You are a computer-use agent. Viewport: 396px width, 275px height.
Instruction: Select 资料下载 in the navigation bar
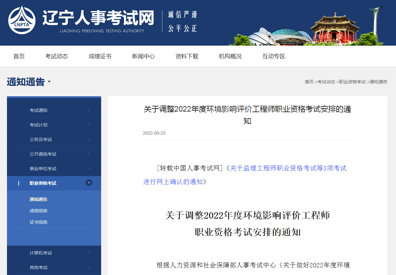[187, 56]
